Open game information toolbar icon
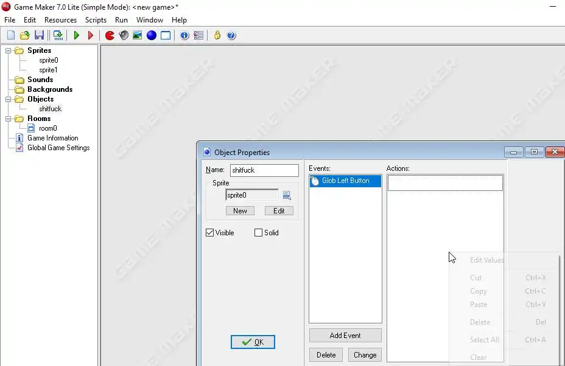Image resolution: width=565 pixels, height=366 pixels. coord(184,35)
